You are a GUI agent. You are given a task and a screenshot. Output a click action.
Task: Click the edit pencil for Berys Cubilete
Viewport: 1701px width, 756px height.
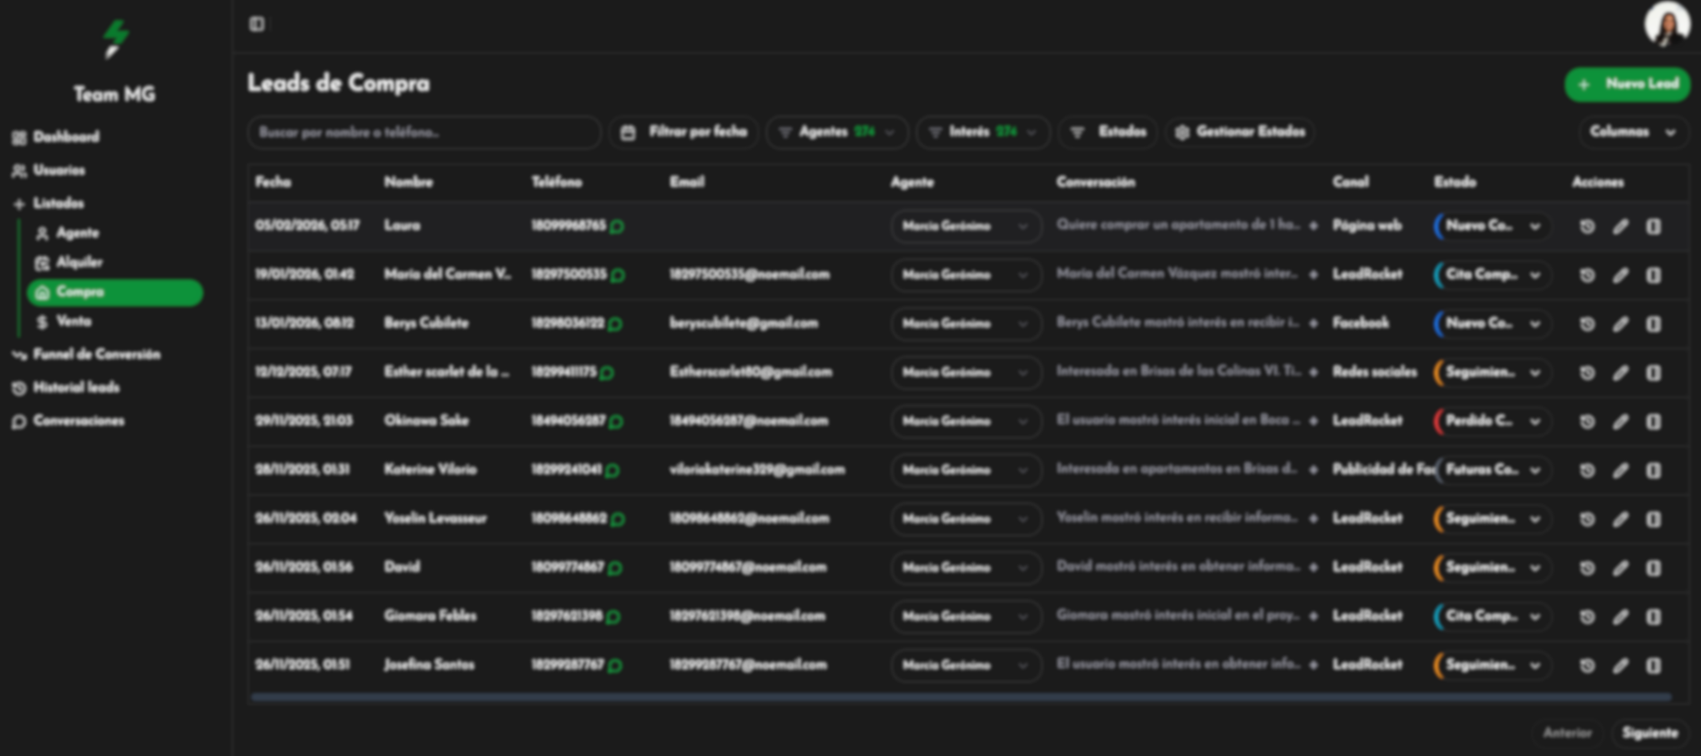(x=1620, y=324)
